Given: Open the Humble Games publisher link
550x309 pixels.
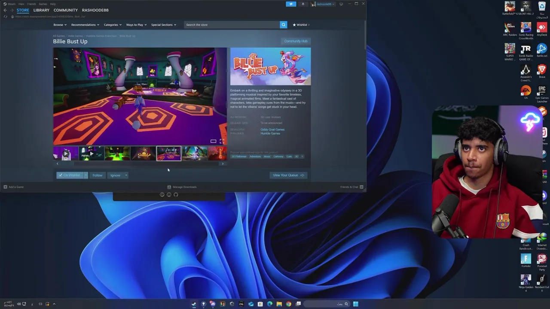Looking at the screenshot, I should click(270, 133).
